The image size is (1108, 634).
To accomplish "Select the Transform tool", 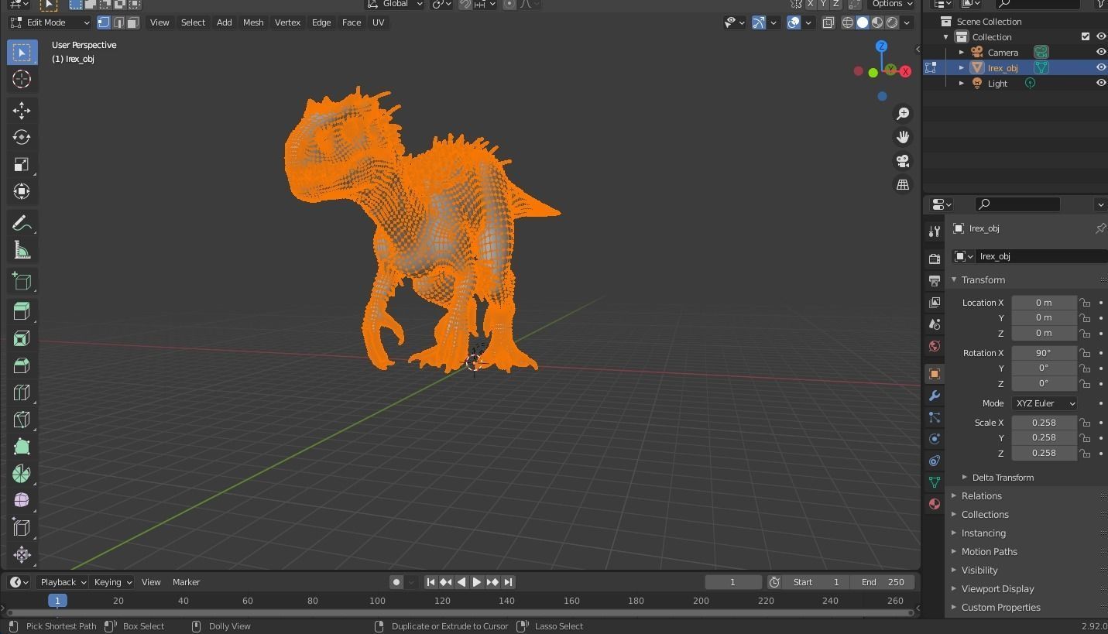I will pyautogui.click(x=22, y=191).
